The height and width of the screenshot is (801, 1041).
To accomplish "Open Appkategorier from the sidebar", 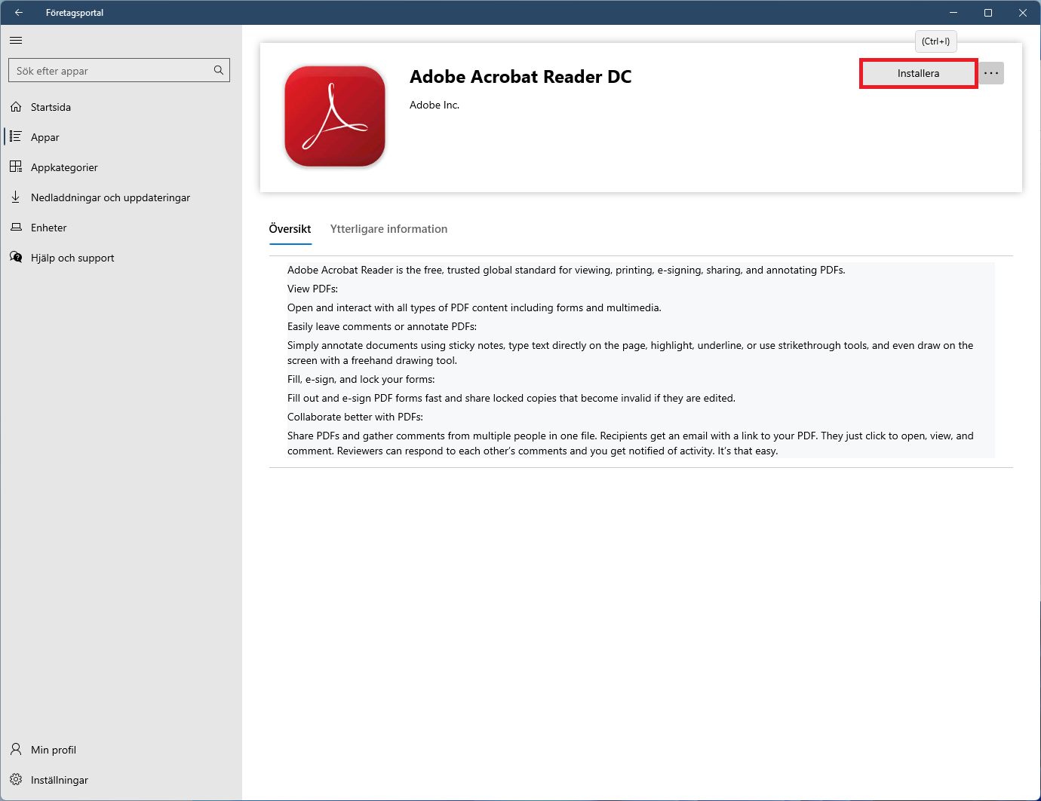I will click(121, 167).
